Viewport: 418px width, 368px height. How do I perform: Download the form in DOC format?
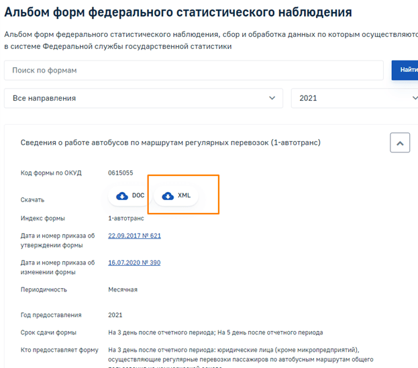tap(129, 196)
